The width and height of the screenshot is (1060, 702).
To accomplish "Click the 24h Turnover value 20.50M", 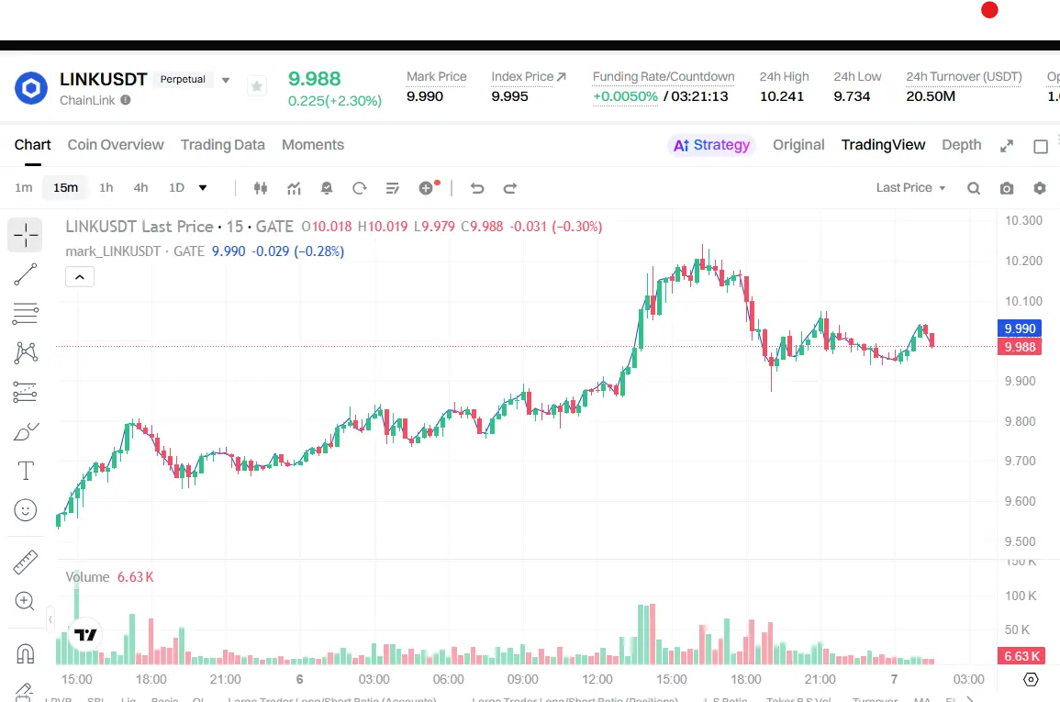I will pos(931,96).
